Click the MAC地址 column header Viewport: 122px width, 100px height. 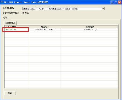[44, 27]
